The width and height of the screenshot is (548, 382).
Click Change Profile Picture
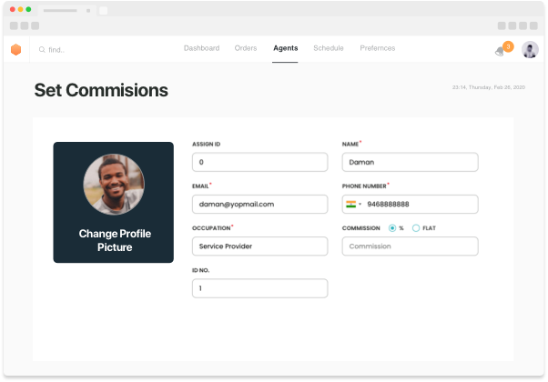pos(114,240)
